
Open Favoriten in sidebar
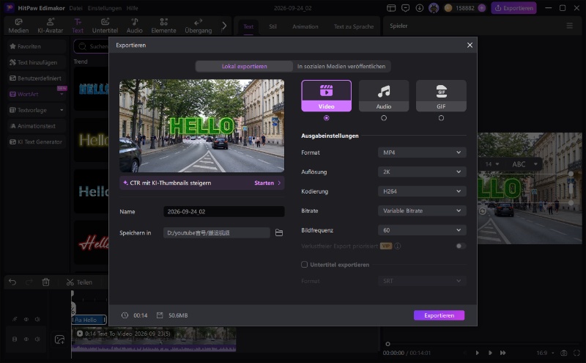tap(36, 46)
